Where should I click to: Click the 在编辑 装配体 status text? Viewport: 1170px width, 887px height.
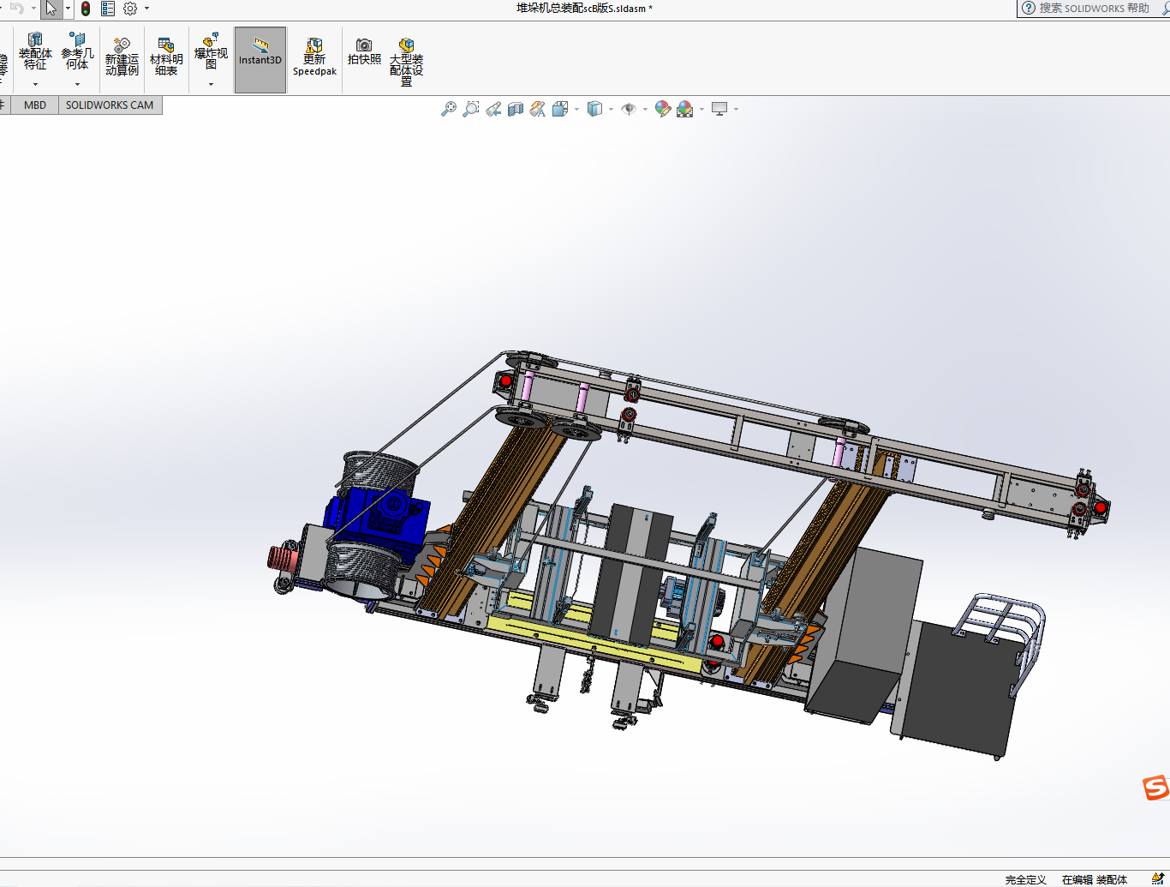[1095, 880]
